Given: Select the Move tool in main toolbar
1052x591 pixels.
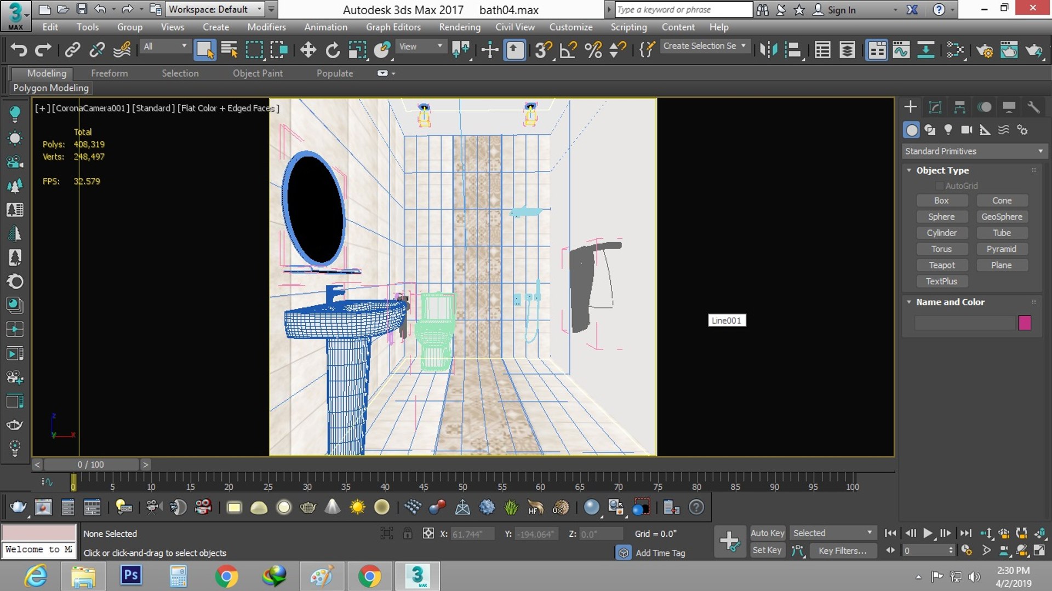Looking at the screenshot, I should click(x=308, y=50).
